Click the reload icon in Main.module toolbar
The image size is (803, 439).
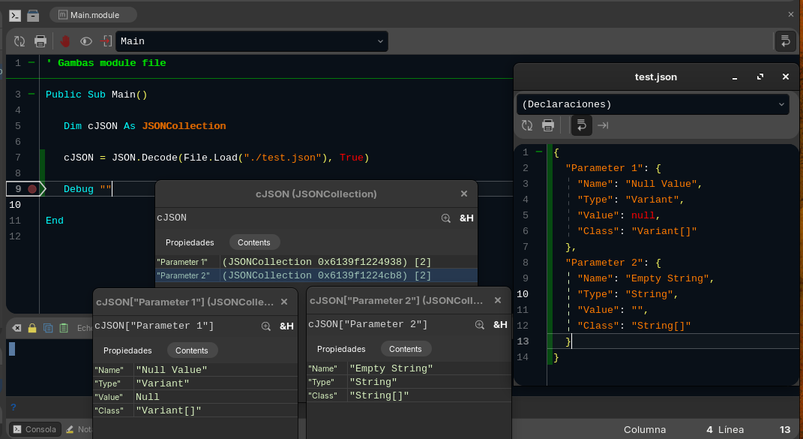(19, 41)
